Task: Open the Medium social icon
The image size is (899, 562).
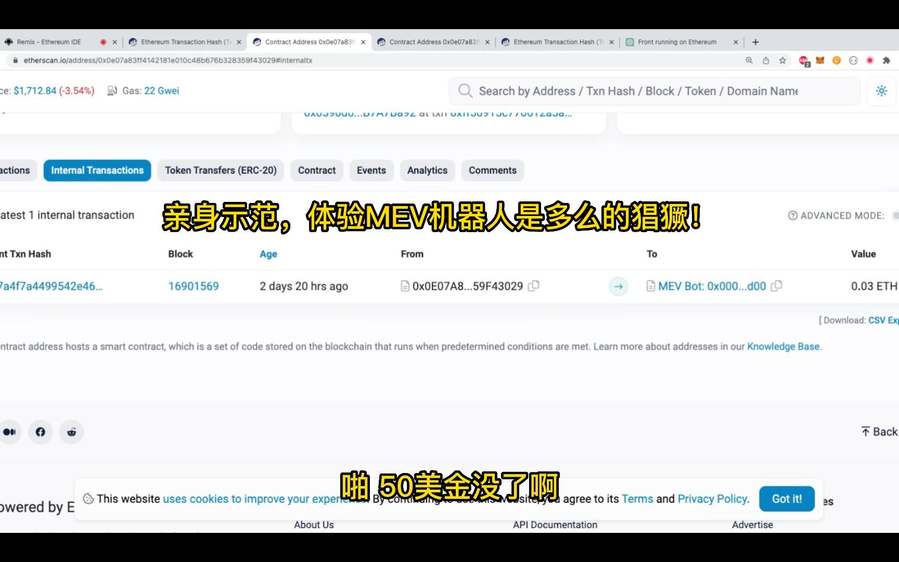Action: [x=9, y=432]
